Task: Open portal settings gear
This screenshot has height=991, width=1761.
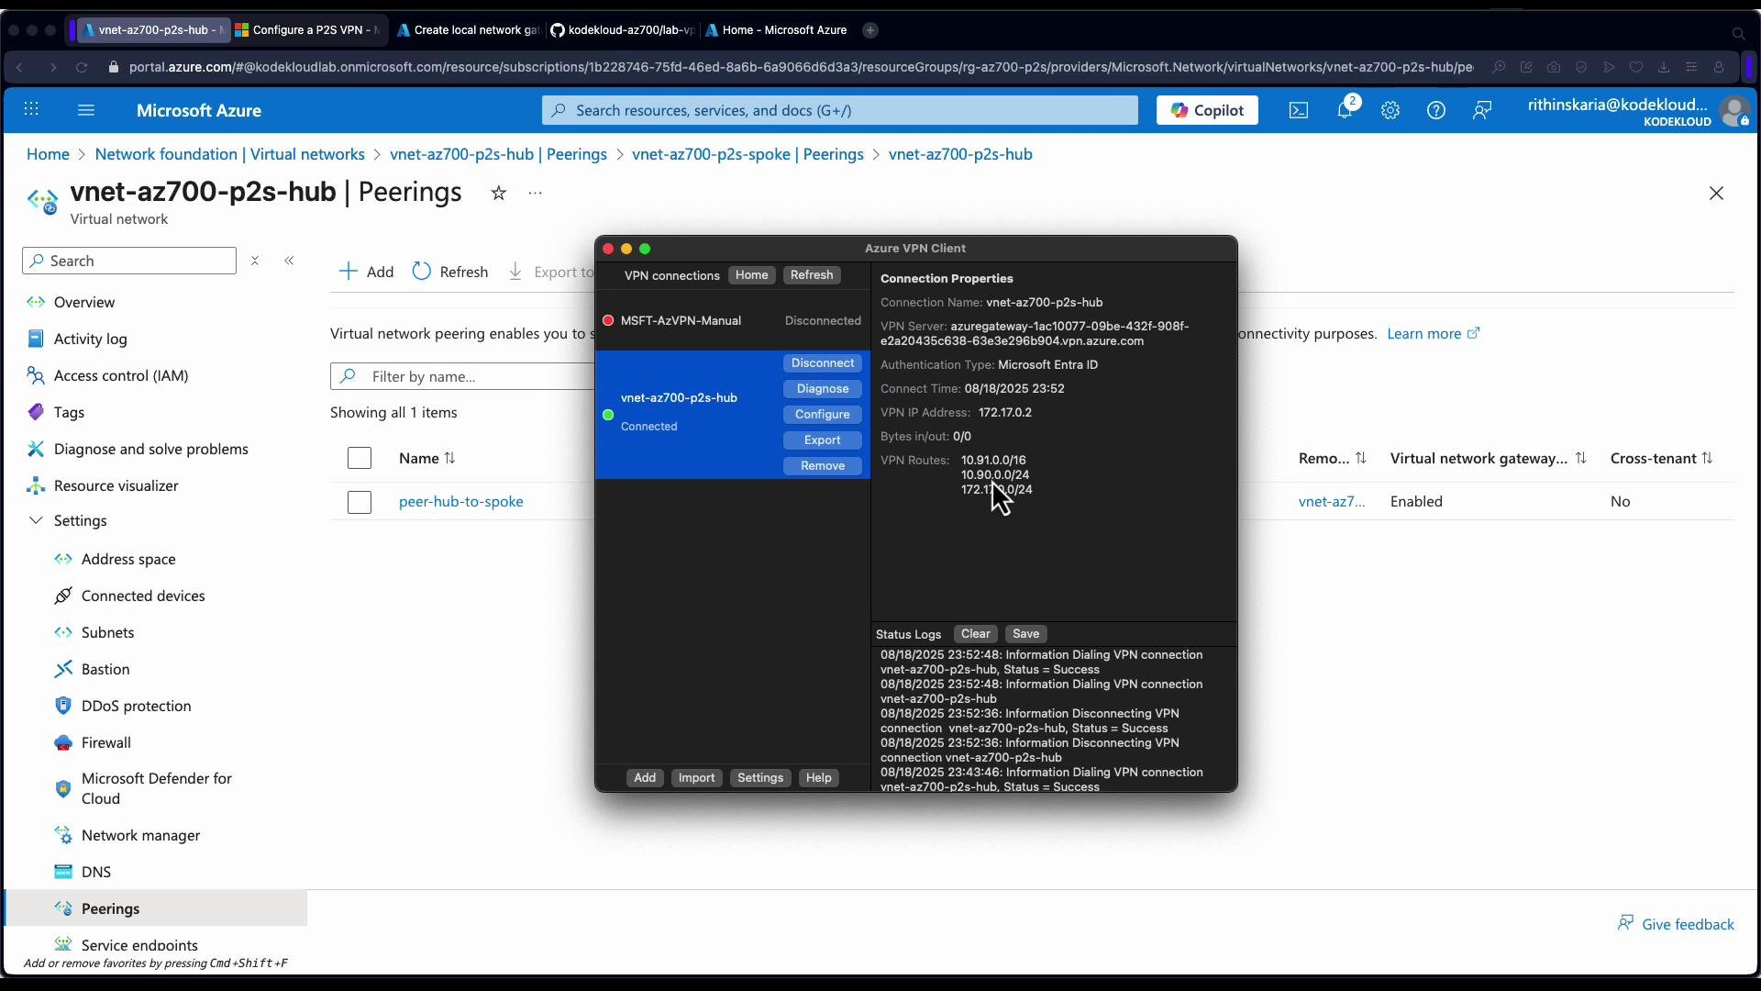Action: point(1390,110)
